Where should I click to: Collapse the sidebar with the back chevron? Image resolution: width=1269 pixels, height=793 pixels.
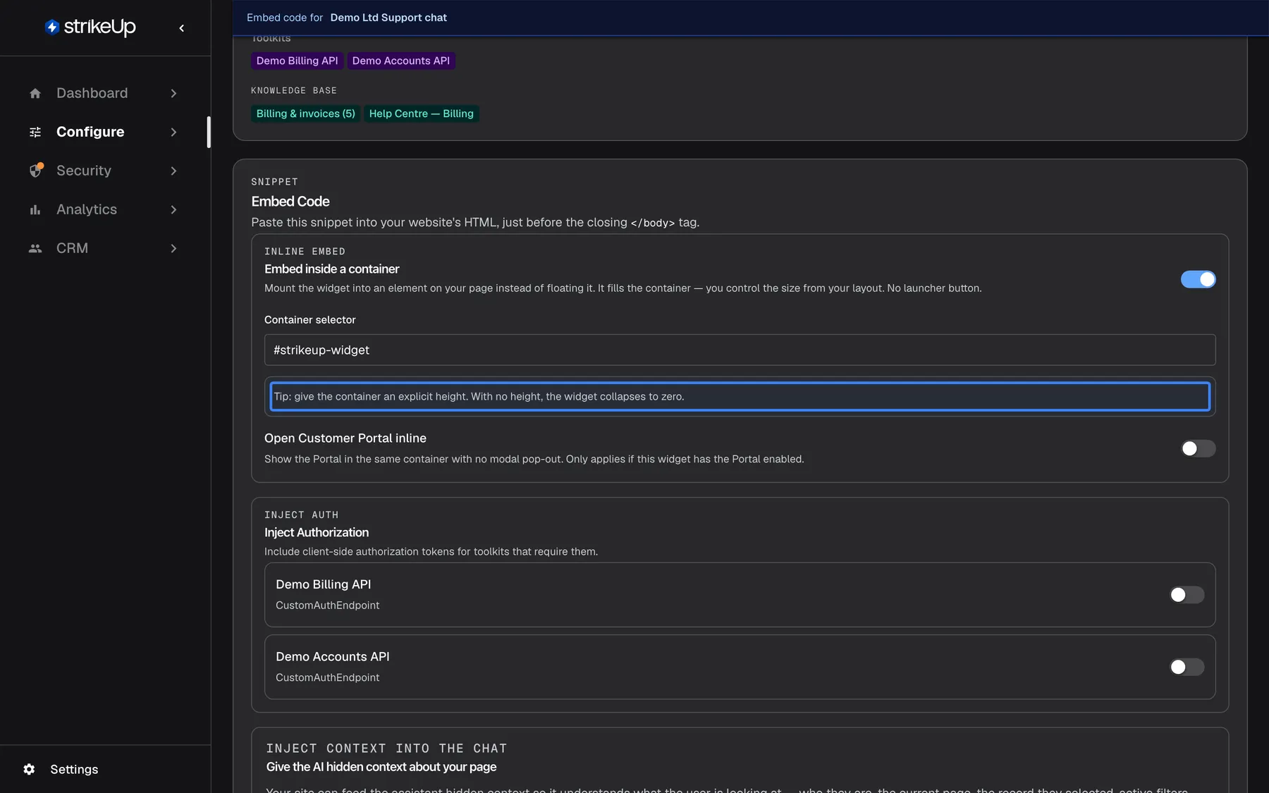click(182, 28)
